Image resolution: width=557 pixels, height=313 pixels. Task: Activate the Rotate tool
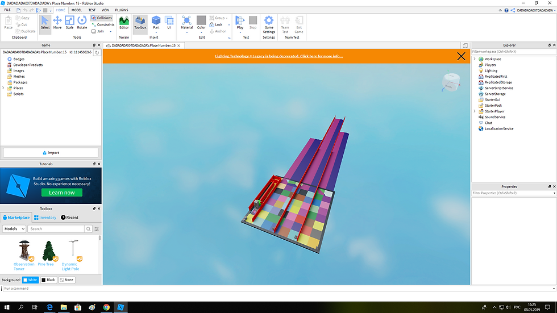tap(82, 23)
